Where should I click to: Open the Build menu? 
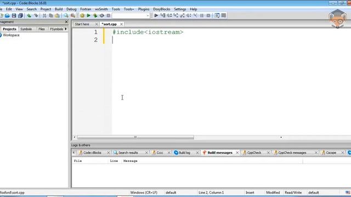point(59,9)
